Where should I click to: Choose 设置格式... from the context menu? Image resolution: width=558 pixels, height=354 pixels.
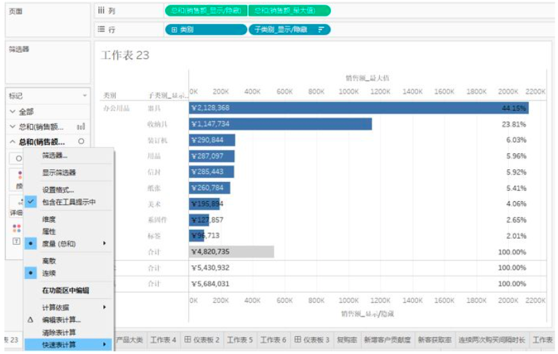58,190
